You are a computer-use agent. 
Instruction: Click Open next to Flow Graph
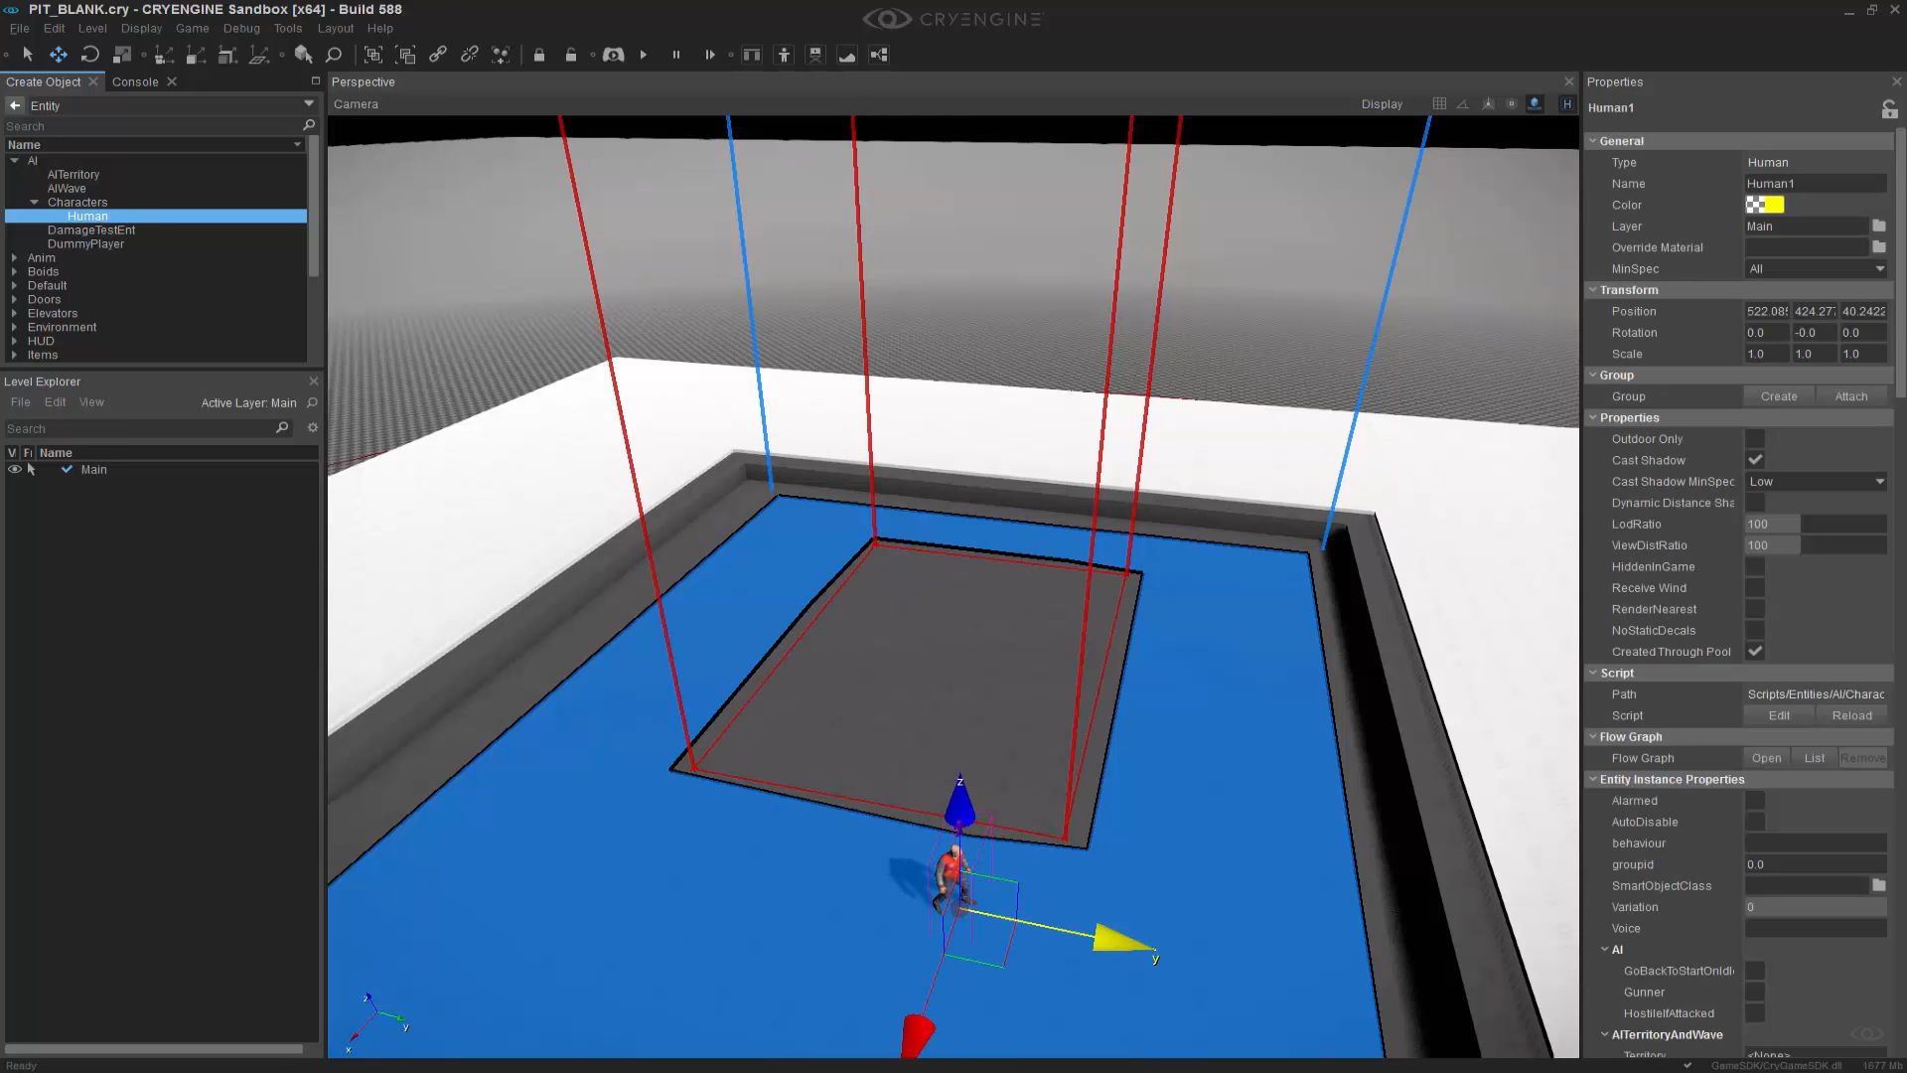1766,757
